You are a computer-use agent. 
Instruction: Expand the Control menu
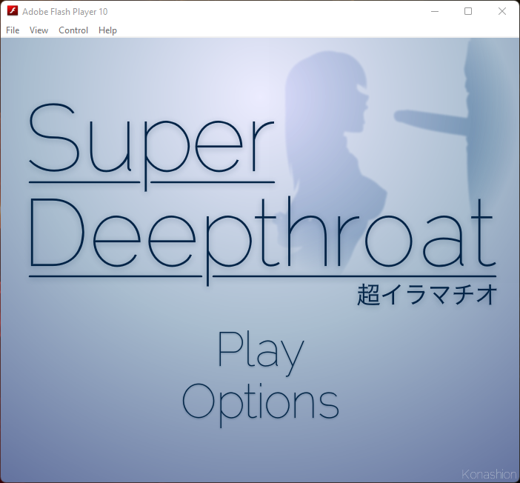click(73, 30)
